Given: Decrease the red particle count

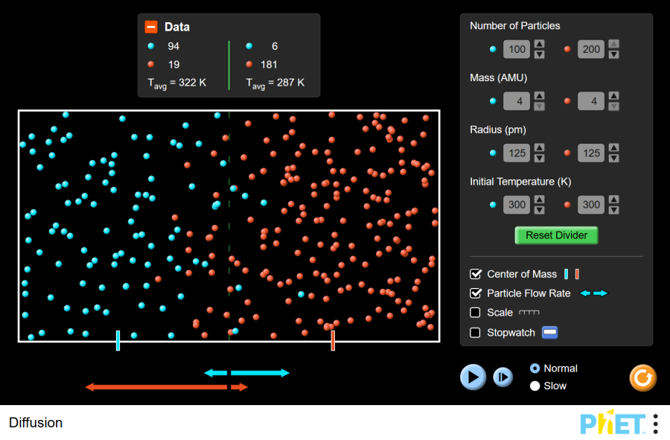Looking at the screenshot, I should [x=613, y=54].
